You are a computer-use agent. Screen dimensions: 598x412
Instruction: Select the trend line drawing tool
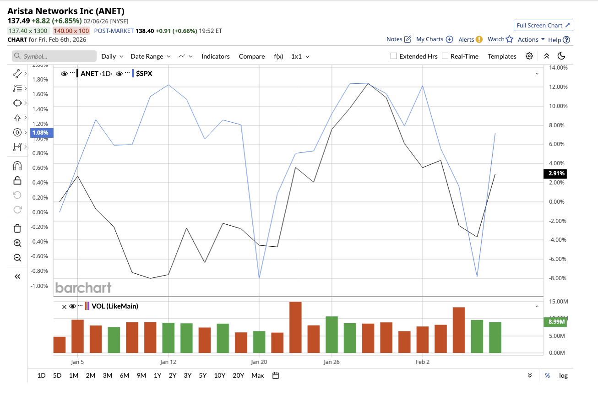pyautogui.click(x=17, y=73)
